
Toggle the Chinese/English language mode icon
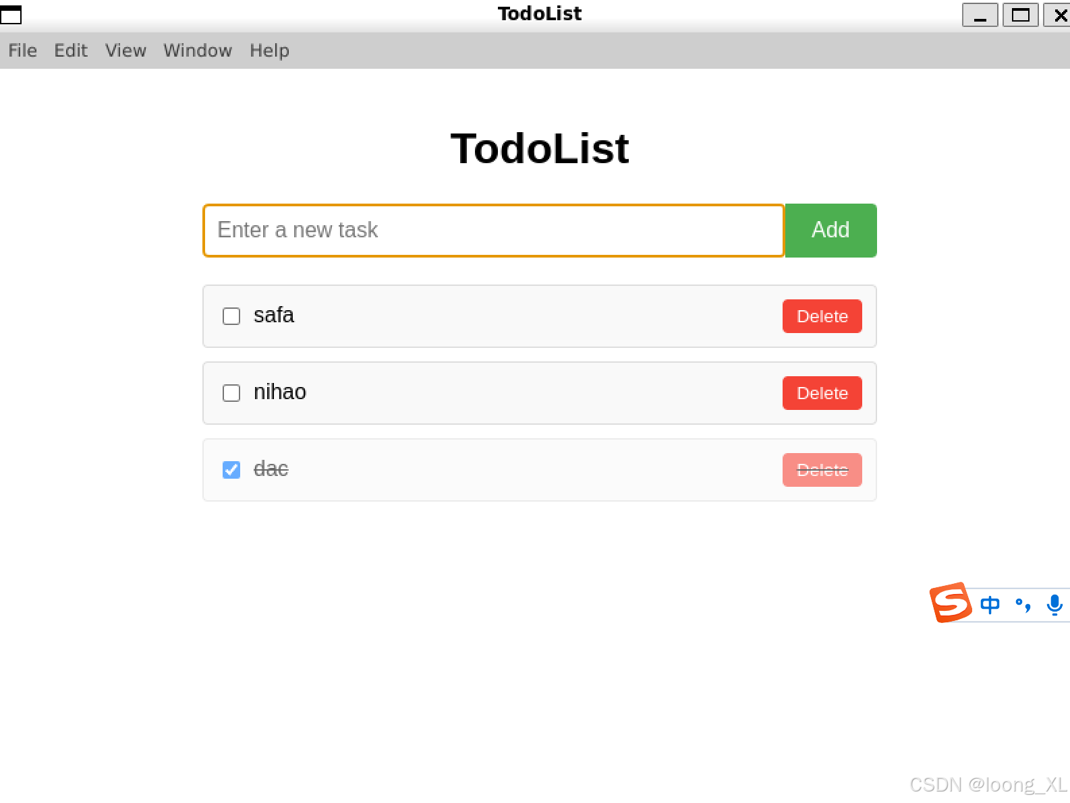click(x=990, y=605)
